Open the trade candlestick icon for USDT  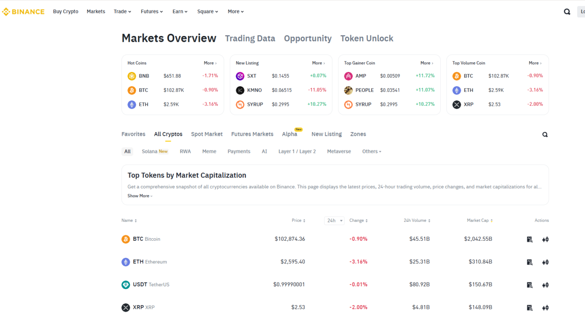(x=545, y=285)
